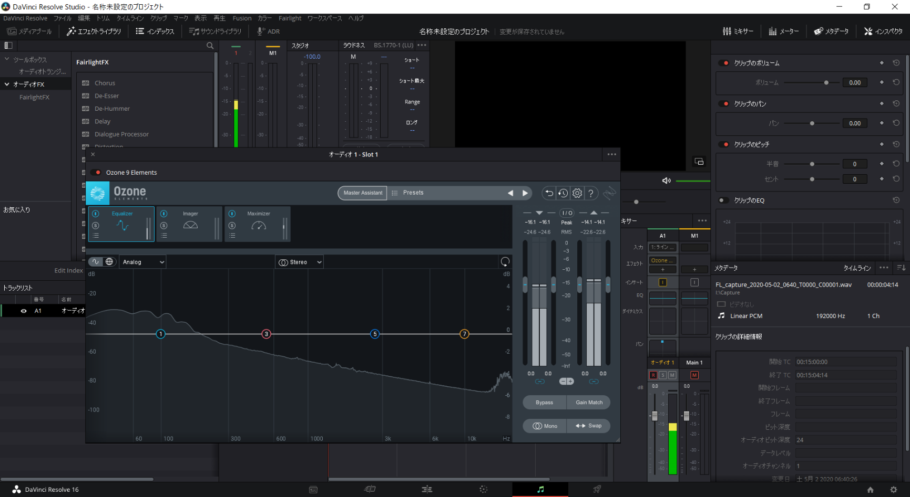Screen dimensions: 910x497
Task: Open the インスペクタ panel tab
Action: (883, 31)
